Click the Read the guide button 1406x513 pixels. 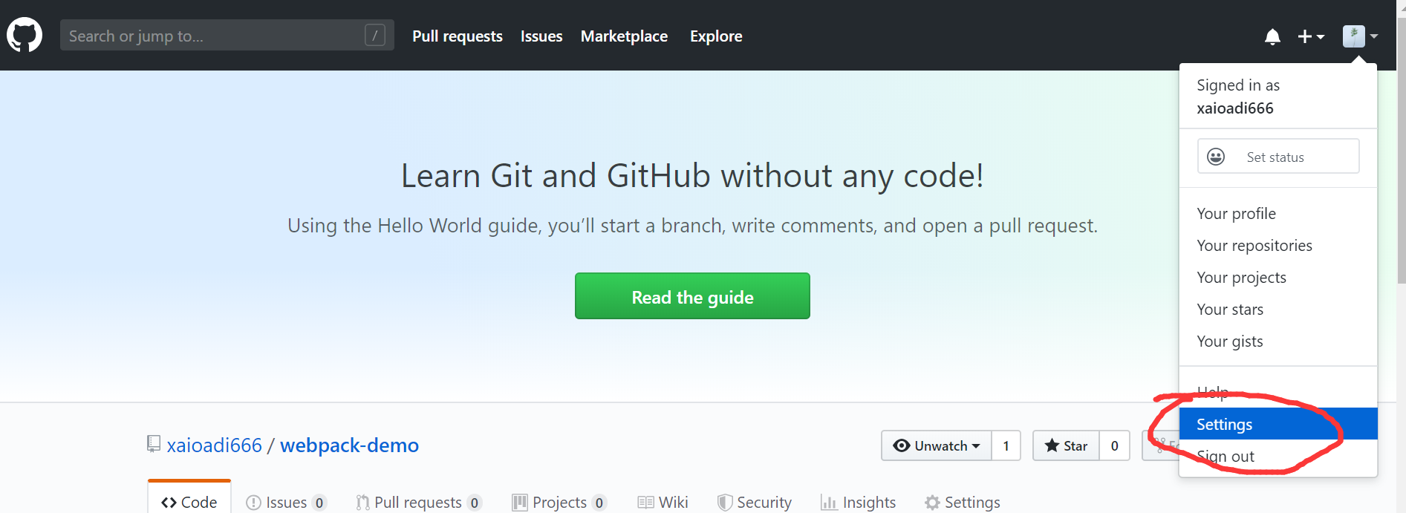click(x=692, y=296)
